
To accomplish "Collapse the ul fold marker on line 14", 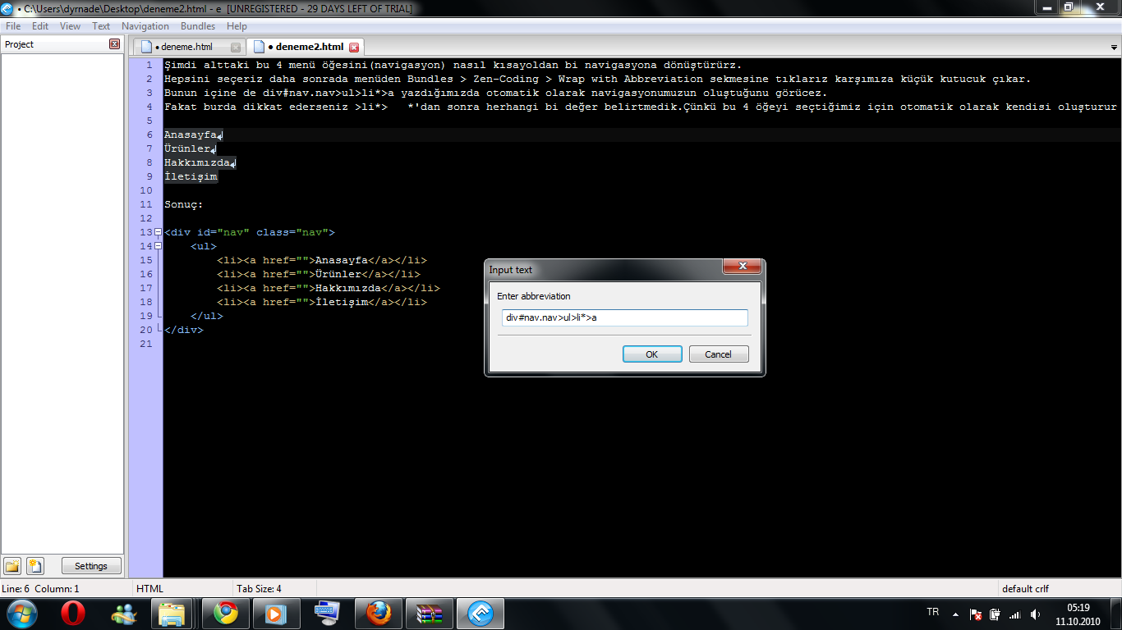I will pyautogui.click(x=158, y=246).
